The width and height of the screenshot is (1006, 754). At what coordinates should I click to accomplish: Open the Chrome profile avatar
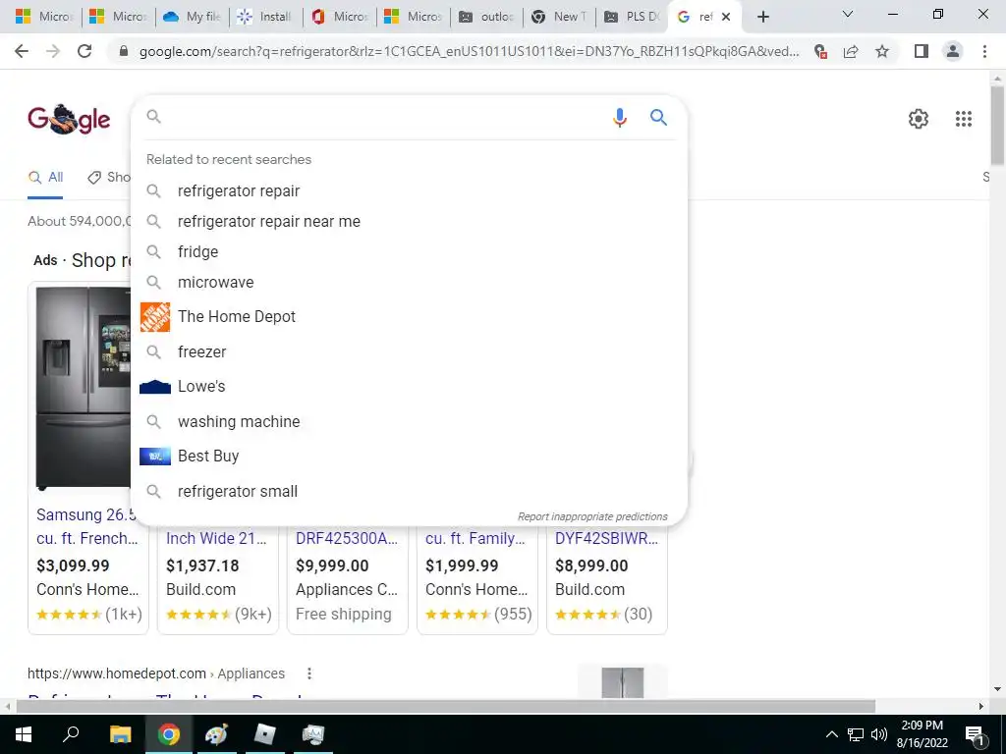pos(953,51)
